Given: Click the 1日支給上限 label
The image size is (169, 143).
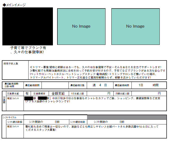Looking at the screenshot, I should (78, 93).
